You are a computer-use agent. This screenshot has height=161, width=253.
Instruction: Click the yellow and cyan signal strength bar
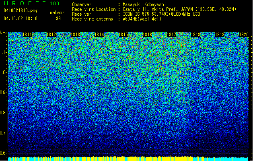click(128, 159)
